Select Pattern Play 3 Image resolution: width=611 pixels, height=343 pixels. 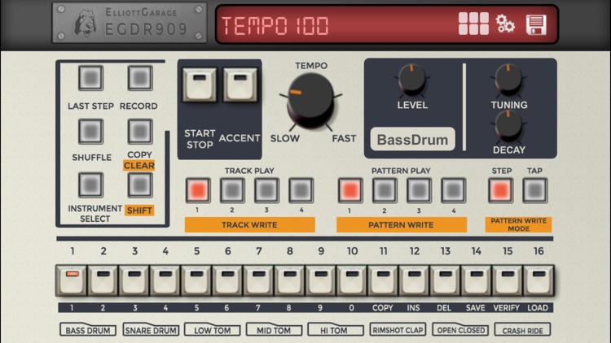coord(420,190)
